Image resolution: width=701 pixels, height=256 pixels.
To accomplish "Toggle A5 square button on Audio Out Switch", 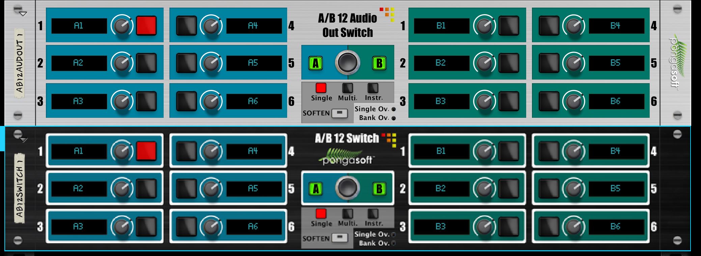I will tap(187, 63).
